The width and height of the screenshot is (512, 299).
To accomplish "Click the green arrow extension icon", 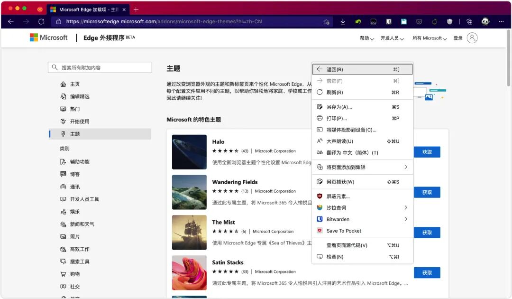I will tap(358, 21).
